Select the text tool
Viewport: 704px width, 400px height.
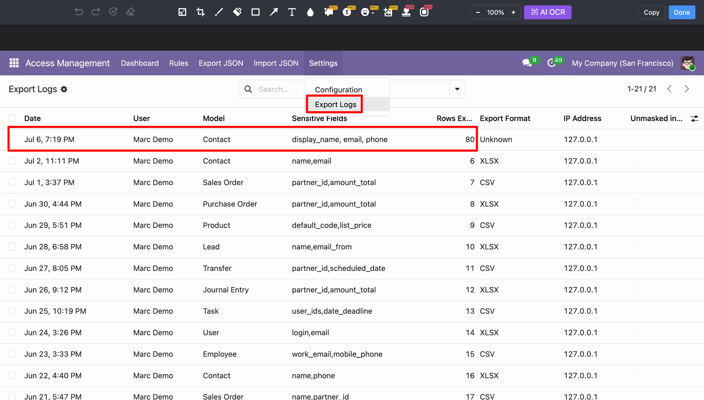click(292, 12)
